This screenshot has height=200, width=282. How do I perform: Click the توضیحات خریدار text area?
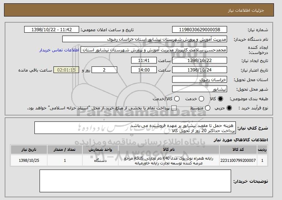coord(135,181)
